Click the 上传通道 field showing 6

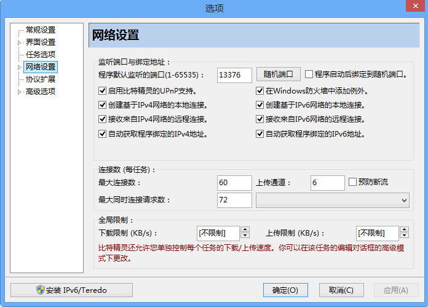click(x=328, y=183)
